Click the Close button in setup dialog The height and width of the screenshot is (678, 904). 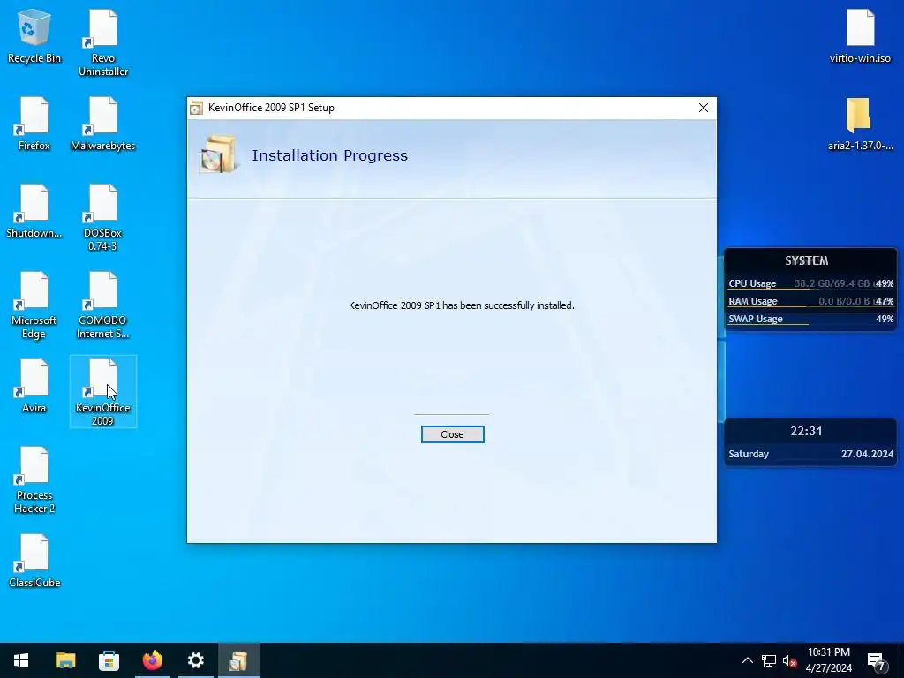point(453,434)
